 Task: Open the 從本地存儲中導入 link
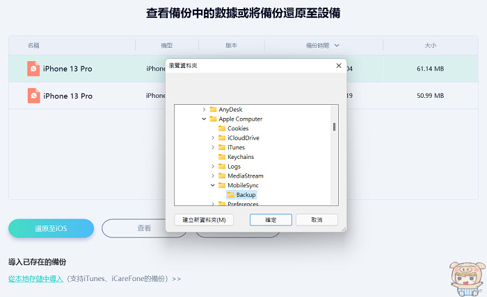pos(35,279)
